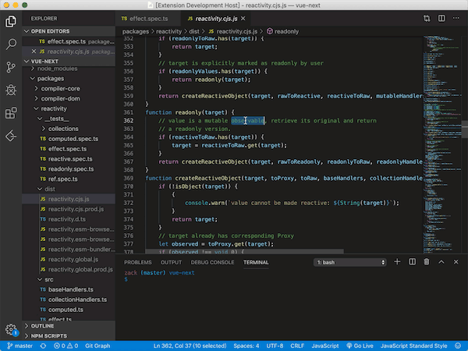Kill the terminal with trash icon
Viewport: 468px width, 351px height.
(427, 262)
